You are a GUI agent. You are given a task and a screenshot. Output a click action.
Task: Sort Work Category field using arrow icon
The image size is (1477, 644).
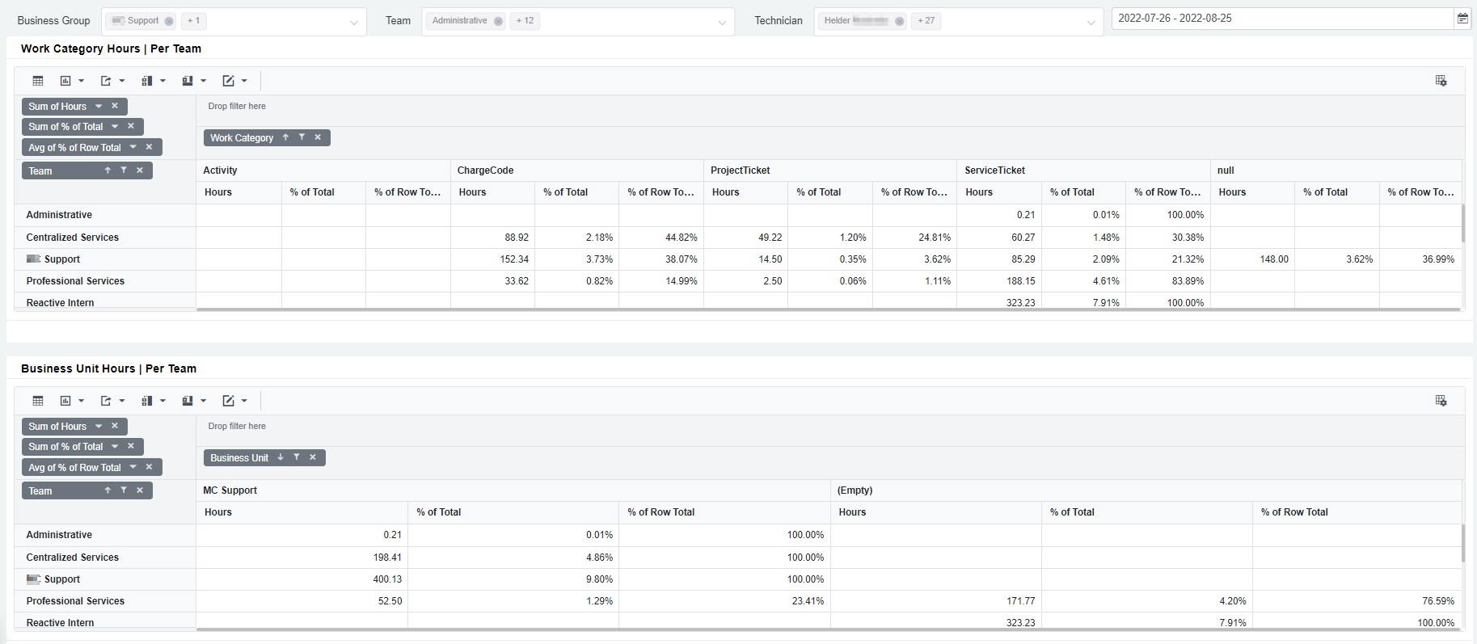pos(285,137)
